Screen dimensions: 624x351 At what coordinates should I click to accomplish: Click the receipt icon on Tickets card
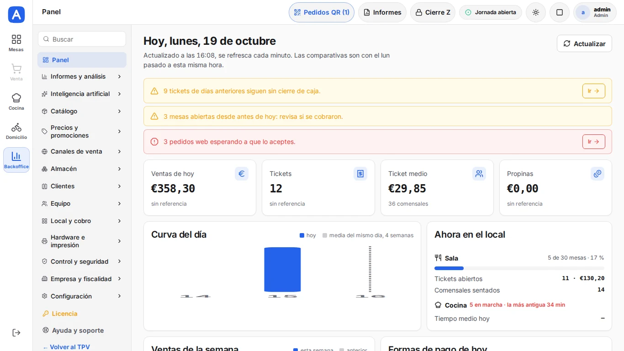(x=360, y=174)
